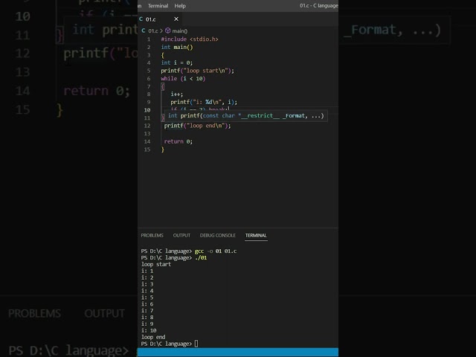Click the 'i++;' code line

177,94
